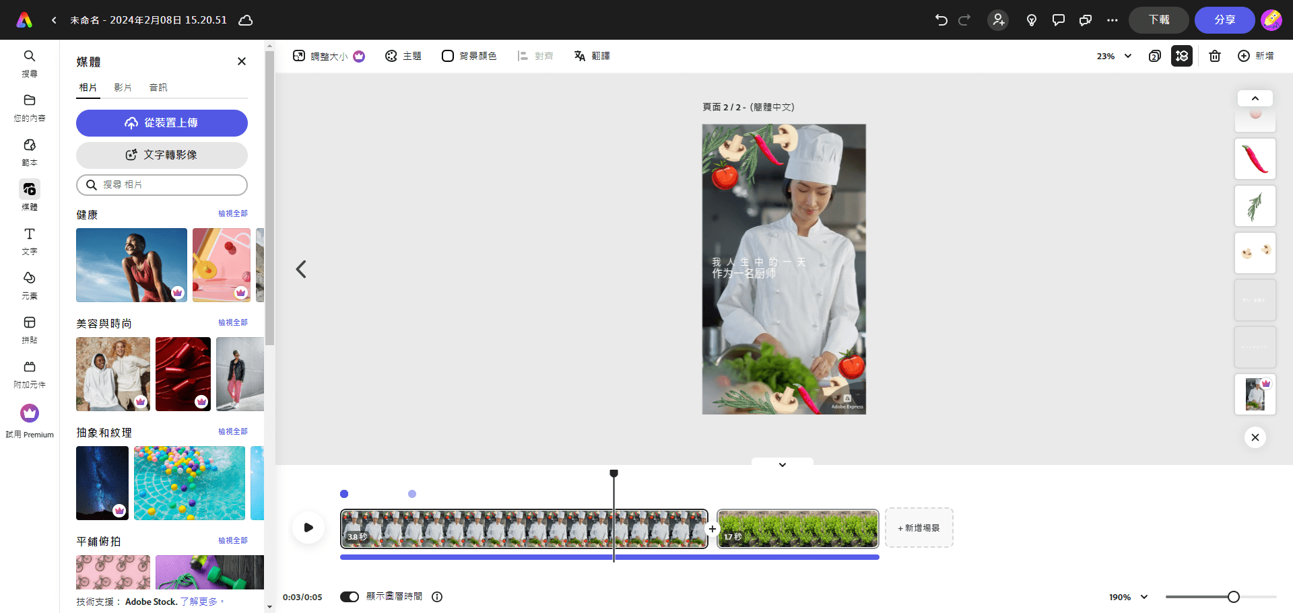Switch to the 音訊 tab
1293x613 pixels.
(x=158, y=87)
